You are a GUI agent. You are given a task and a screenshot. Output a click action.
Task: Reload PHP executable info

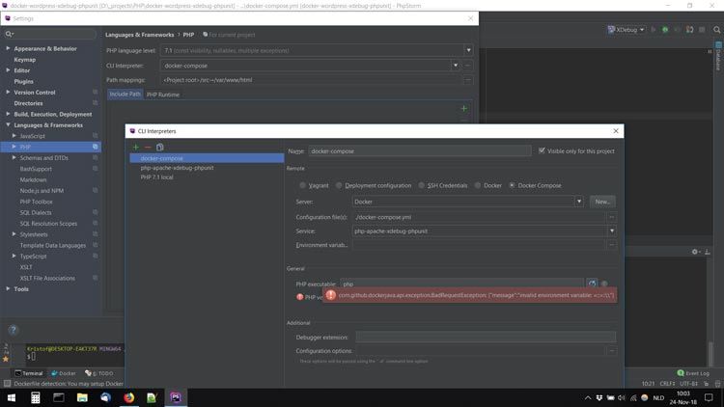(592, 284)
